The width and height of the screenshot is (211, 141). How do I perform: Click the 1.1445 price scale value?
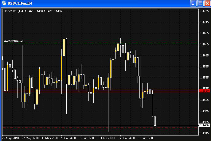point(205,122)
